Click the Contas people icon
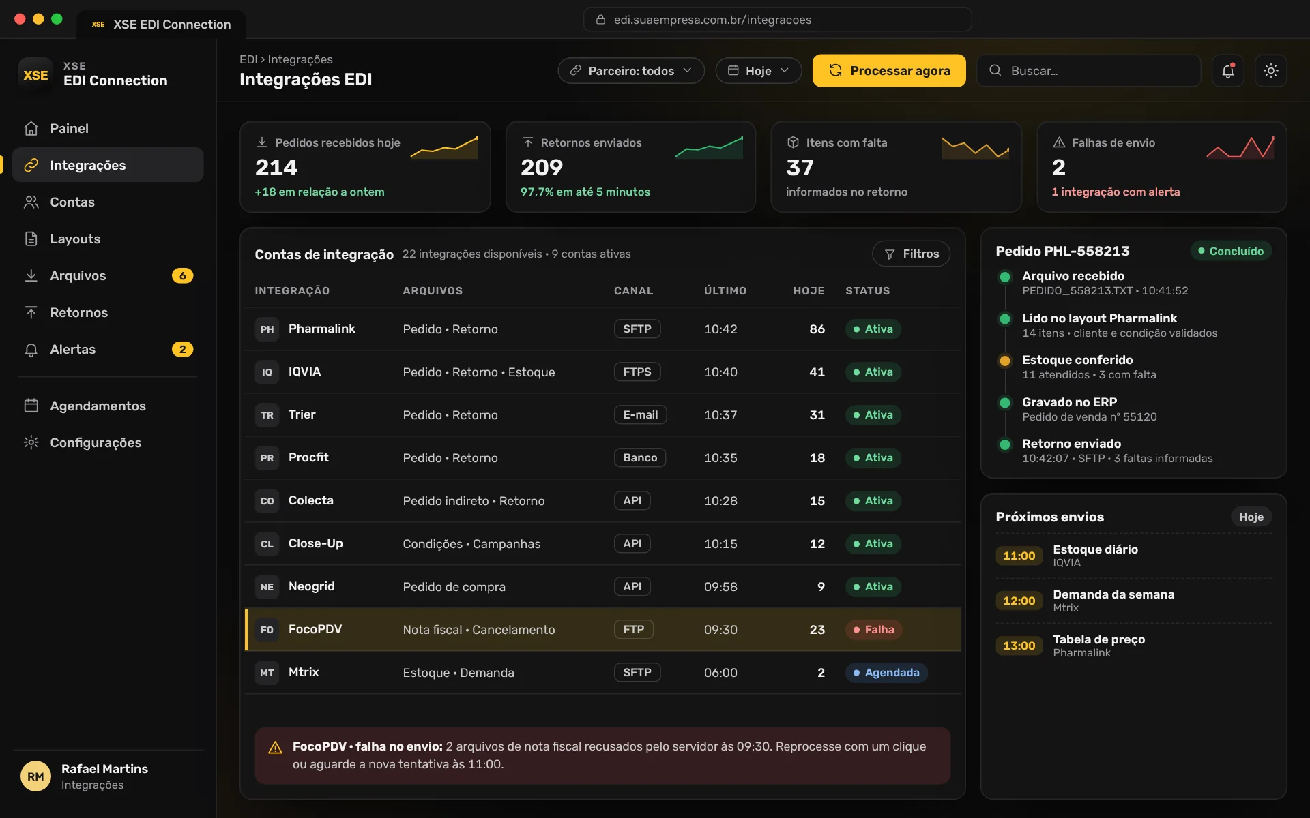The height and width of the screenshot is (818, 1310). [31, 202]
